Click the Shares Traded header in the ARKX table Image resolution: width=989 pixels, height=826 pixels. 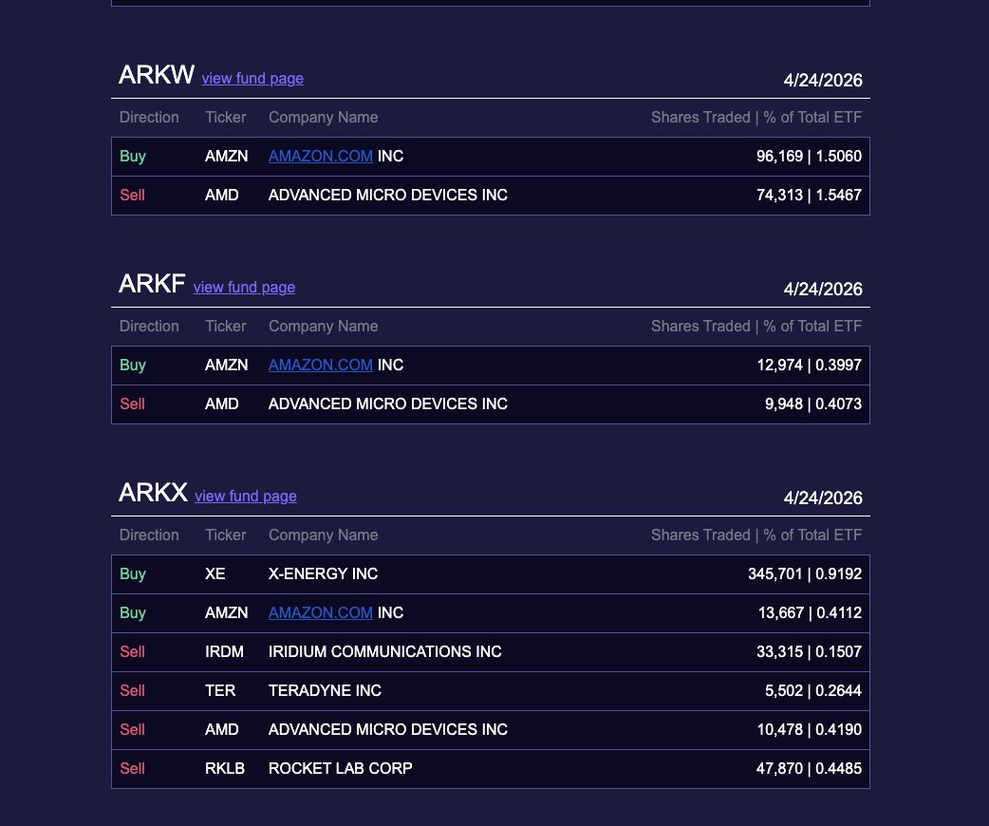click(x=700, y=535)
